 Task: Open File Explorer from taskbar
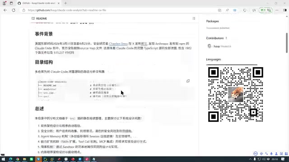click(x=24, y=159)
